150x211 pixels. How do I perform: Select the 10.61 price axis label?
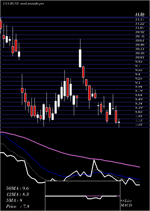point(140,40)
